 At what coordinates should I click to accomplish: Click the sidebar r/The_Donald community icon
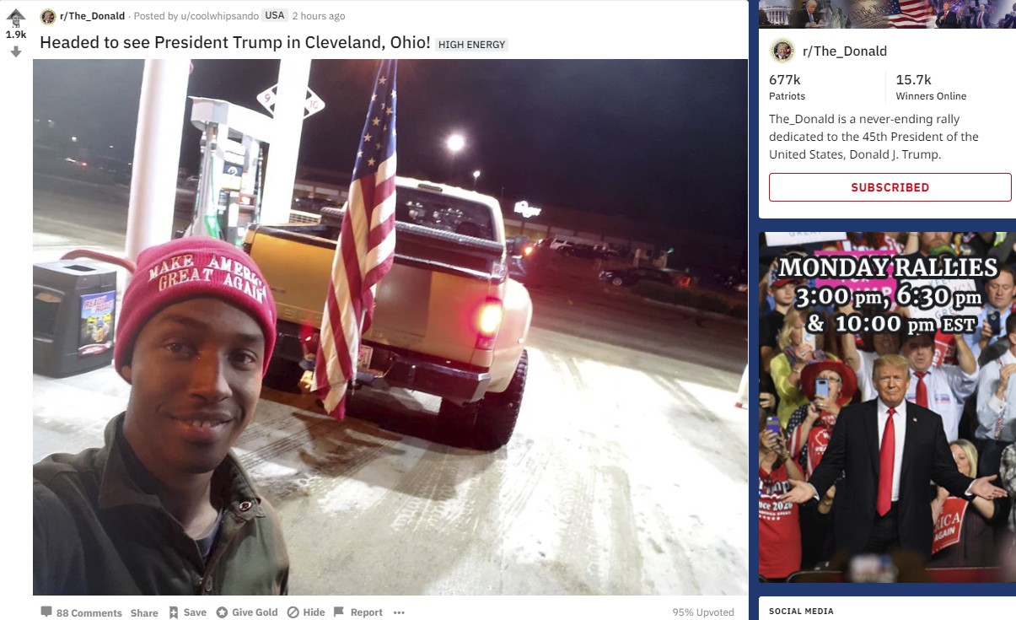(782, 51)
